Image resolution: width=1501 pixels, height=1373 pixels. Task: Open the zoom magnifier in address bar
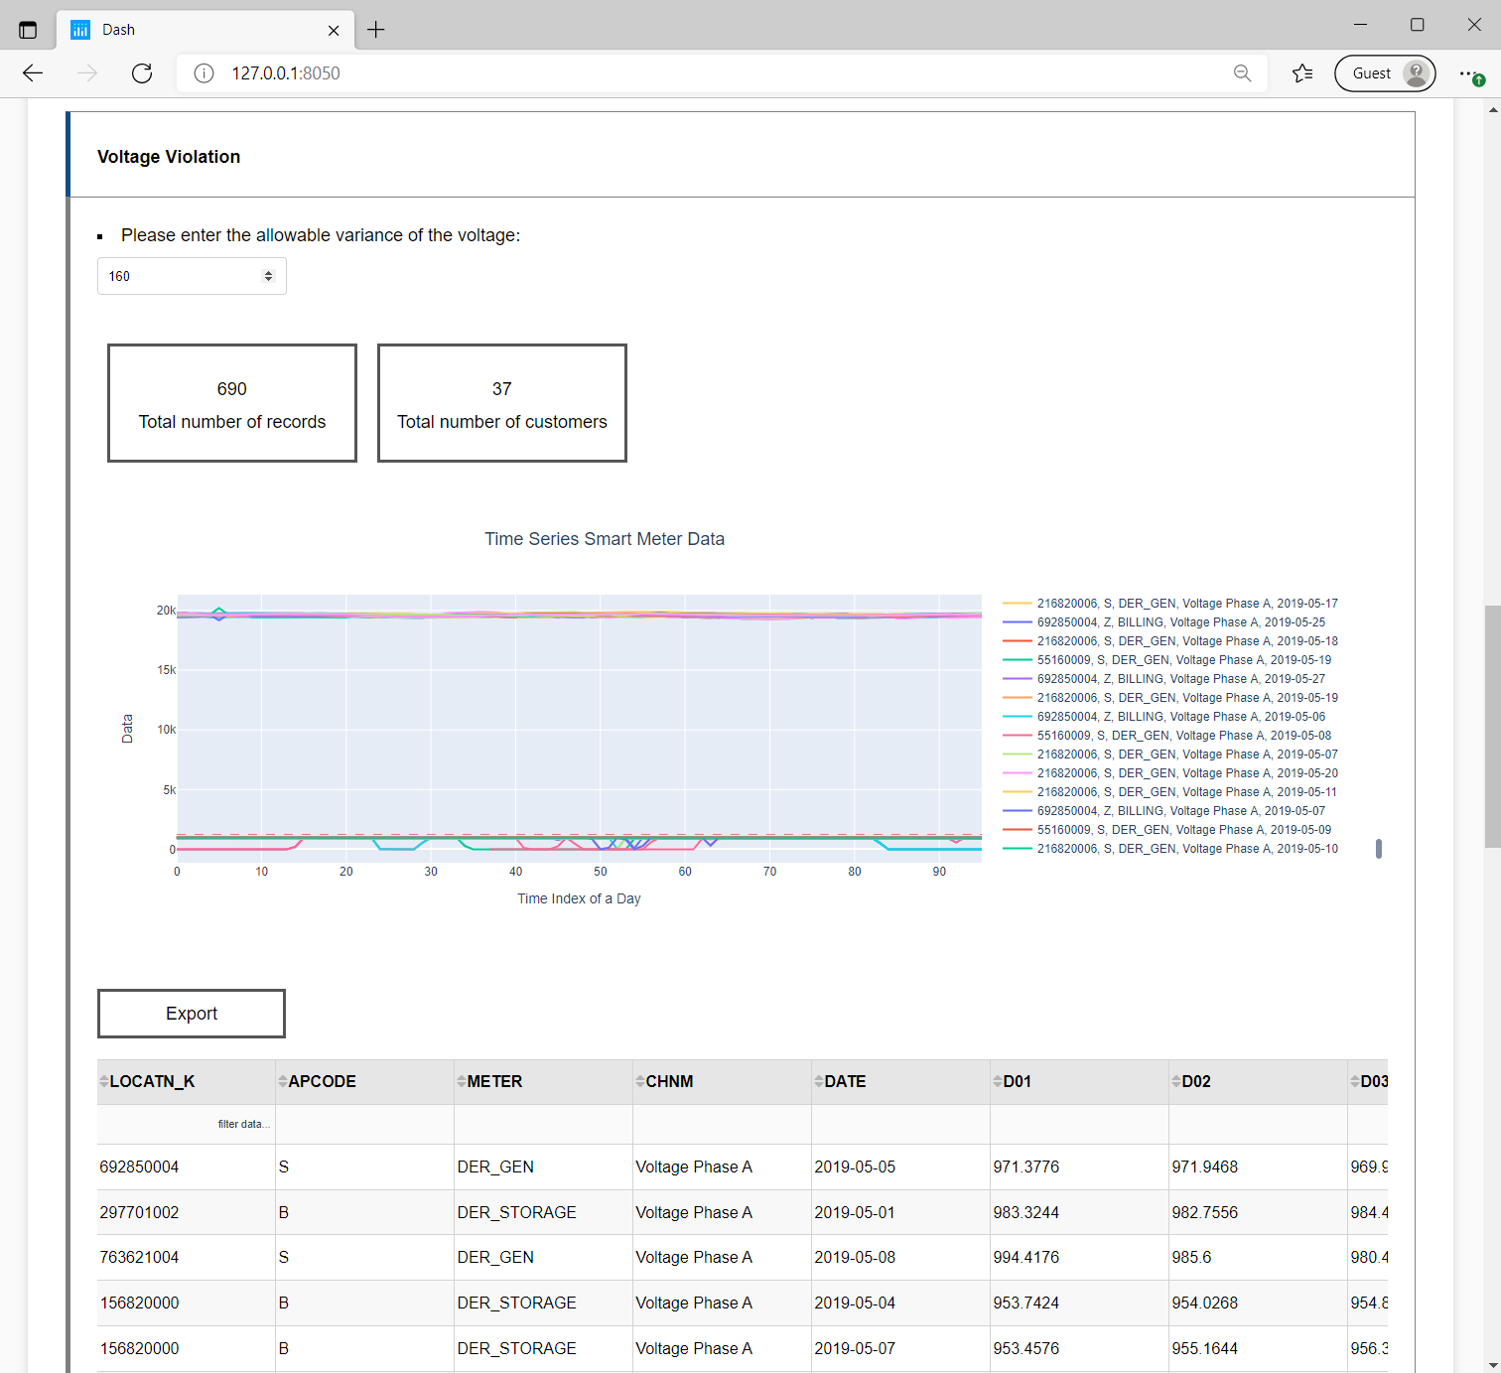click(1242, 72)
